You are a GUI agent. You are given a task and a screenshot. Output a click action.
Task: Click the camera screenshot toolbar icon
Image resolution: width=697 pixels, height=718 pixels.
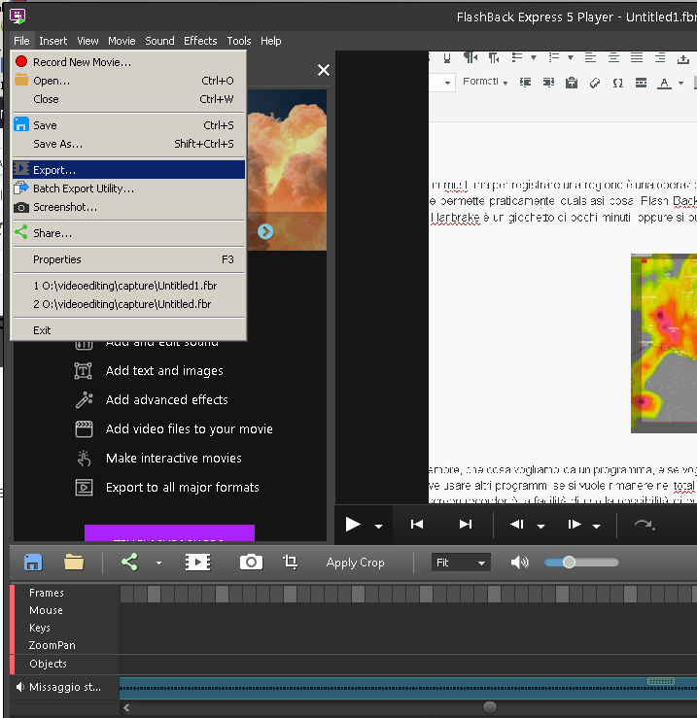[x=251, y=562]
